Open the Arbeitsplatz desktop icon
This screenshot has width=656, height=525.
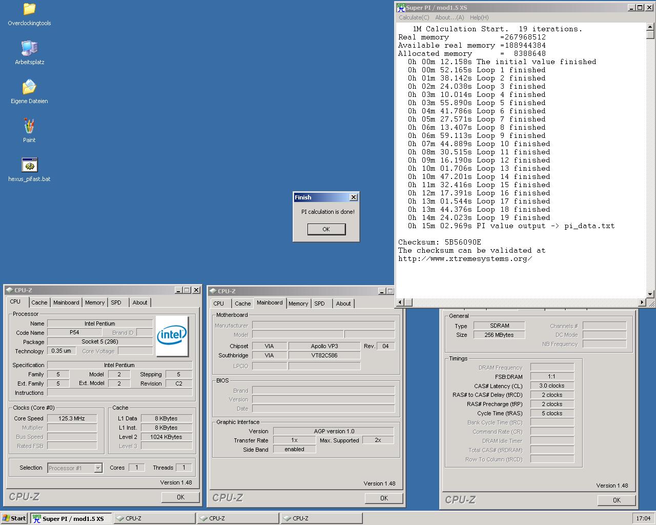pyautogui.click(x=29, y=53)
